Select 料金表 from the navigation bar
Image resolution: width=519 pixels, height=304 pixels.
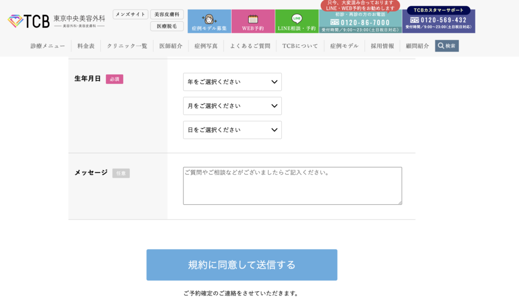tap(85, 46)
